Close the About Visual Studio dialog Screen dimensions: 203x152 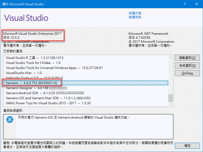[197, 4]
